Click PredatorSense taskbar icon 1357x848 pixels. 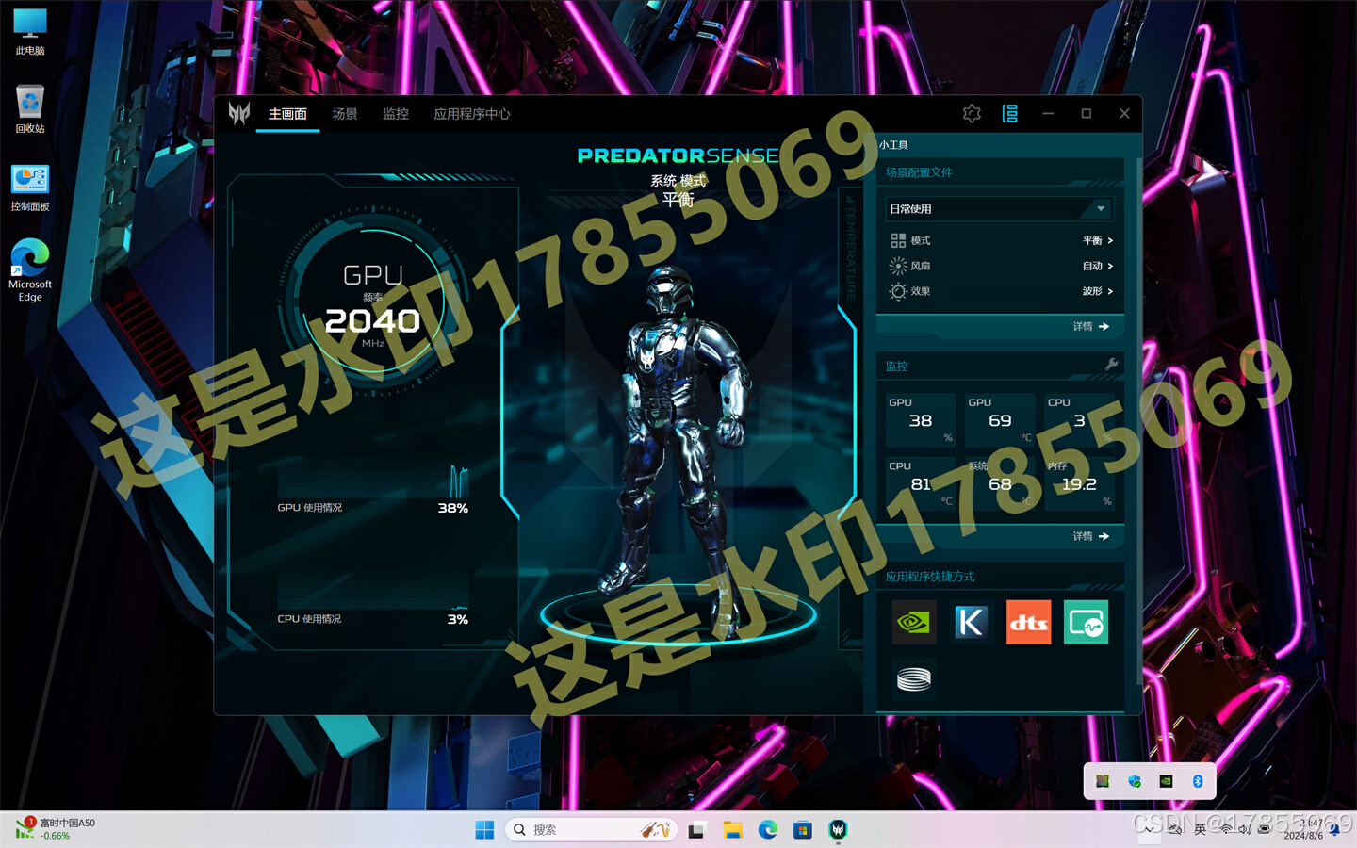pyautogui.click(x=838, y=830)
